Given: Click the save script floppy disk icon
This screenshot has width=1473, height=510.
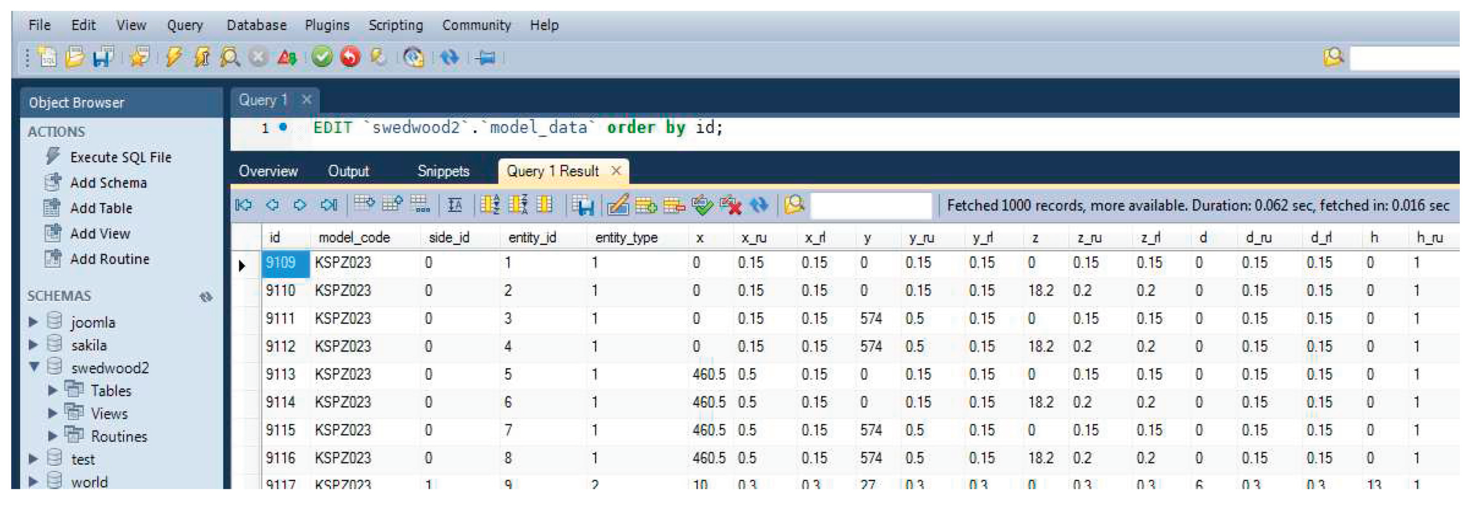Looking at the screenshot, I should pyautogui.click(x=103, y=57).
